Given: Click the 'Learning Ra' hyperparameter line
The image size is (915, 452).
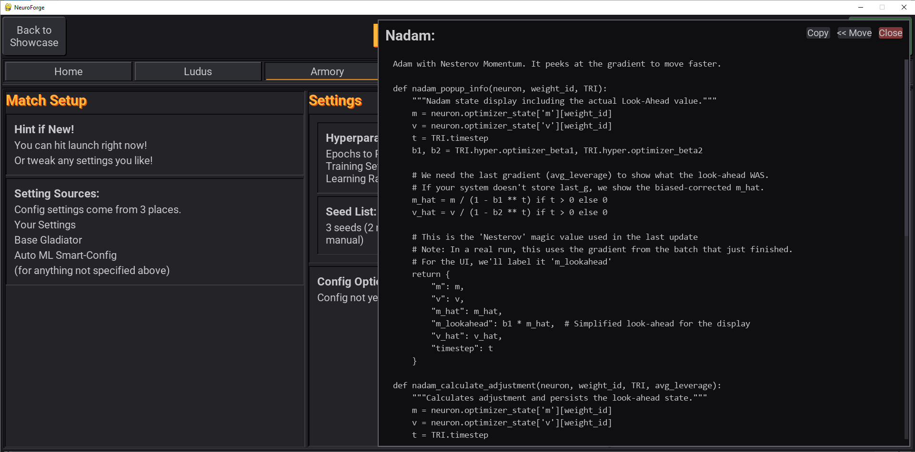Looking at the screenshot, I should coord(352,179).
